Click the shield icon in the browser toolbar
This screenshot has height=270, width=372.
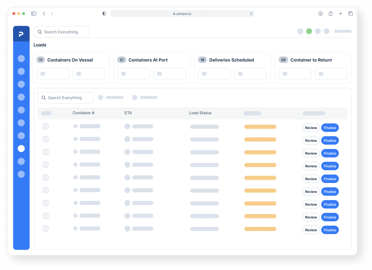click(104, 13)
